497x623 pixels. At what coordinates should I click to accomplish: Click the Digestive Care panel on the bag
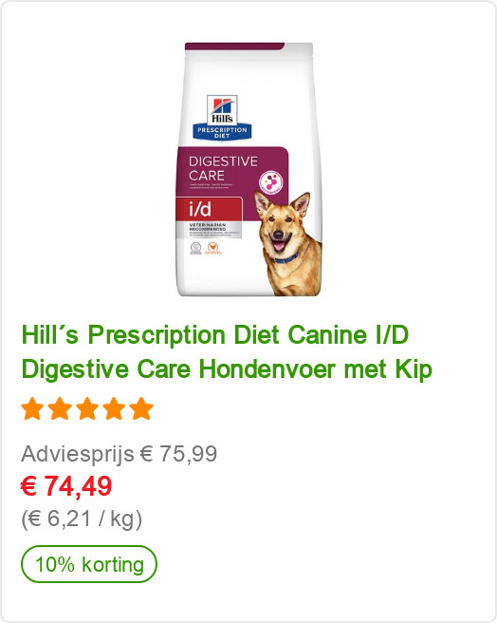pos(232,171)
